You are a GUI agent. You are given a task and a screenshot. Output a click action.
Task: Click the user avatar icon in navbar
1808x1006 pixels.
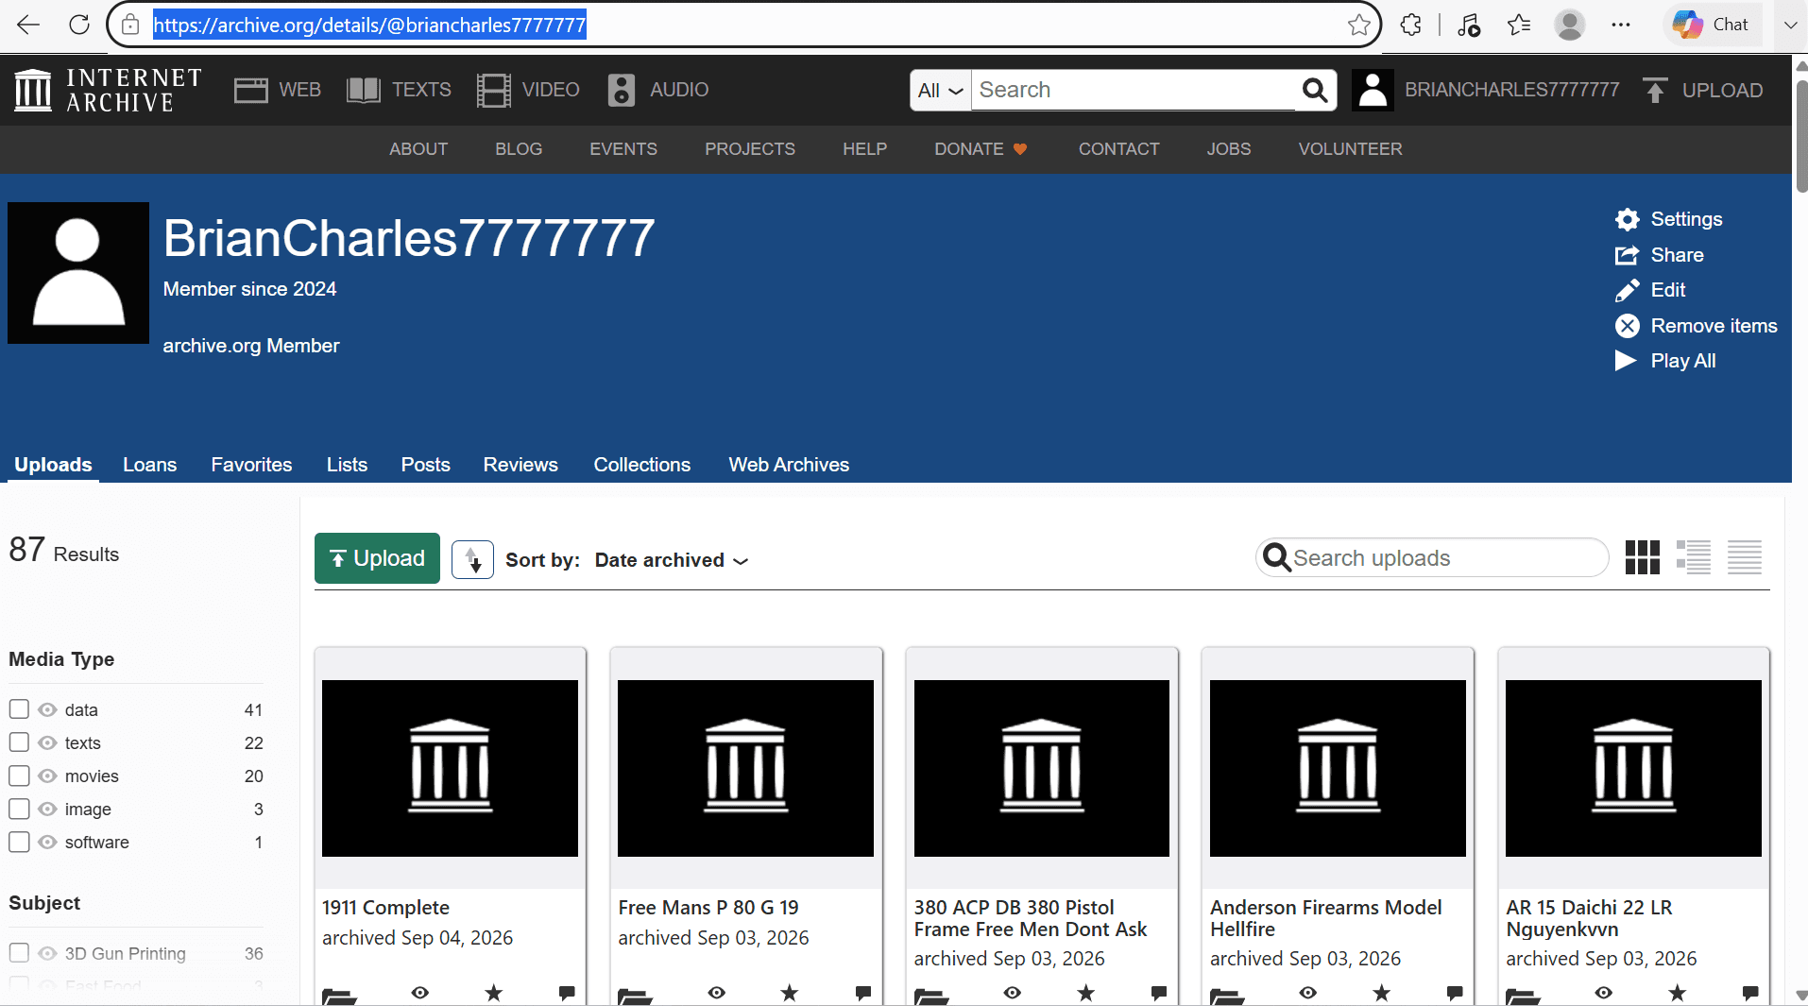[1373, 90]
